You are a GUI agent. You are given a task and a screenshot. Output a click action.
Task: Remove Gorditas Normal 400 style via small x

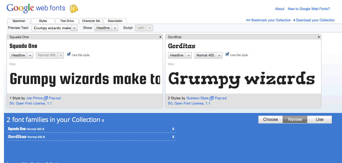[x=44, y=137]
